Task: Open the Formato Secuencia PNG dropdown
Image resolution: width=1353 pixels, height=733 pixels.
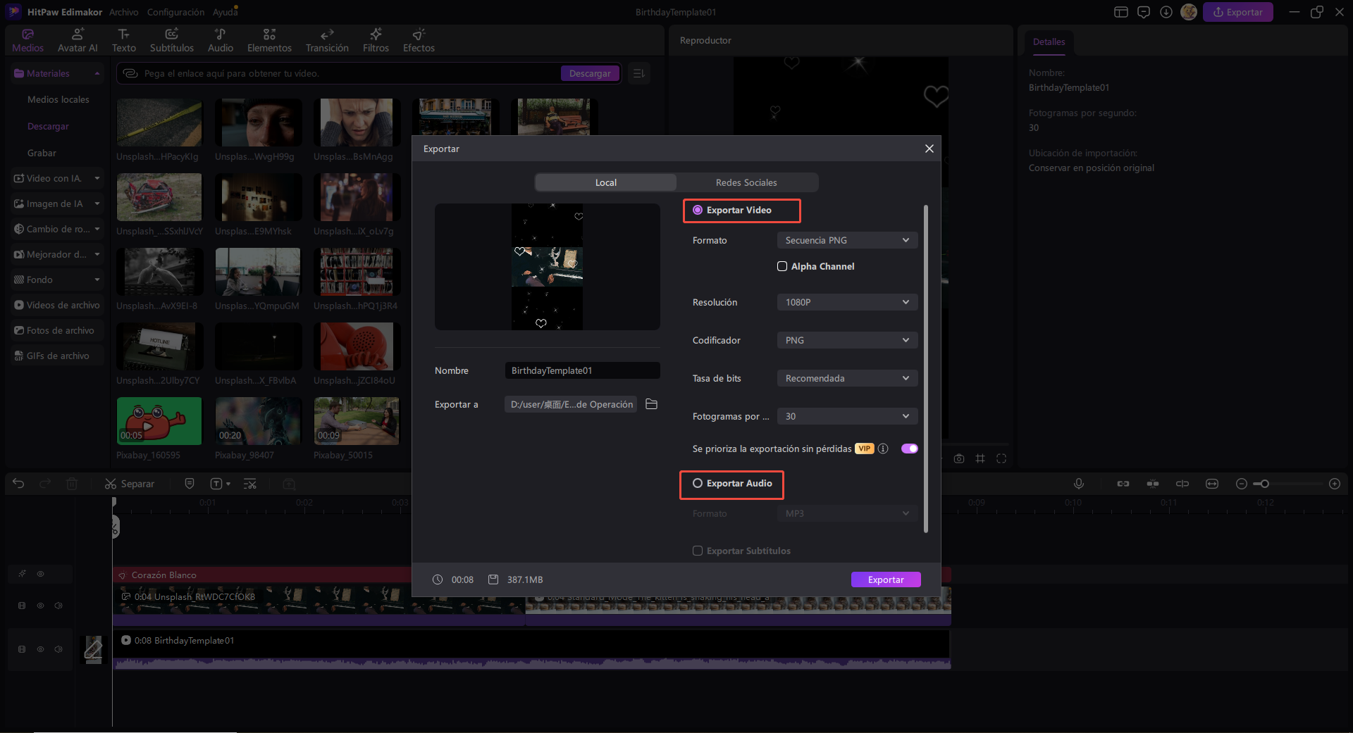Action: (x=847, y=240)
